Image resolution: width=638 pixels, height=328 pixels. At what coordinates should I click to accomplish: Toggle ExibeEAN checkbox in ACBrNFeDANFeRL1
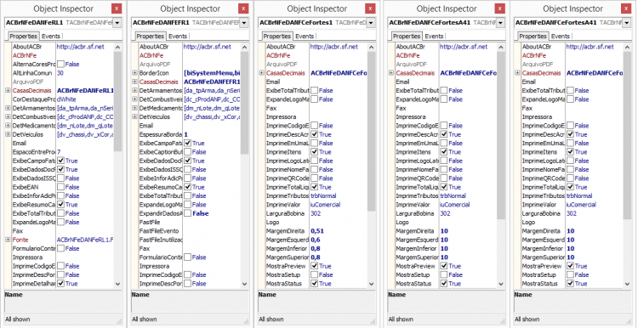(x=60, y=187)
